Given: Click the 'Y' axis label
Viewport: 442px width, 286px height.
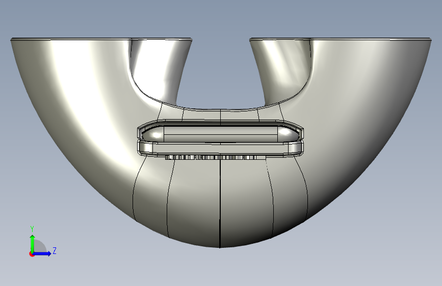Looking at the screenshot, I should (32, 229).
